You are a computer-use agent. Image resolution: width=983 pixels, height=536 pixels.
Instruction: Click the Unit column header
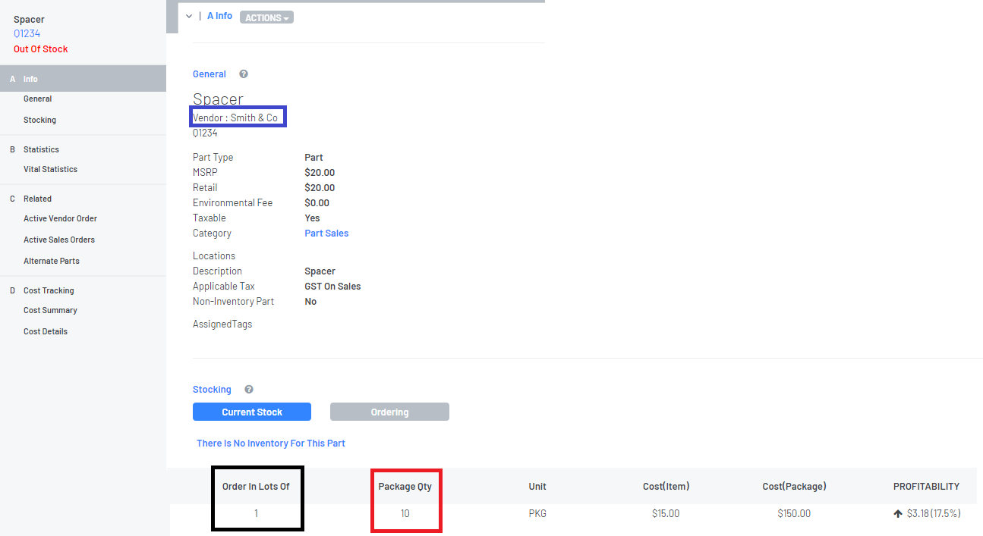pyautogui.click(x=537, y=487)
